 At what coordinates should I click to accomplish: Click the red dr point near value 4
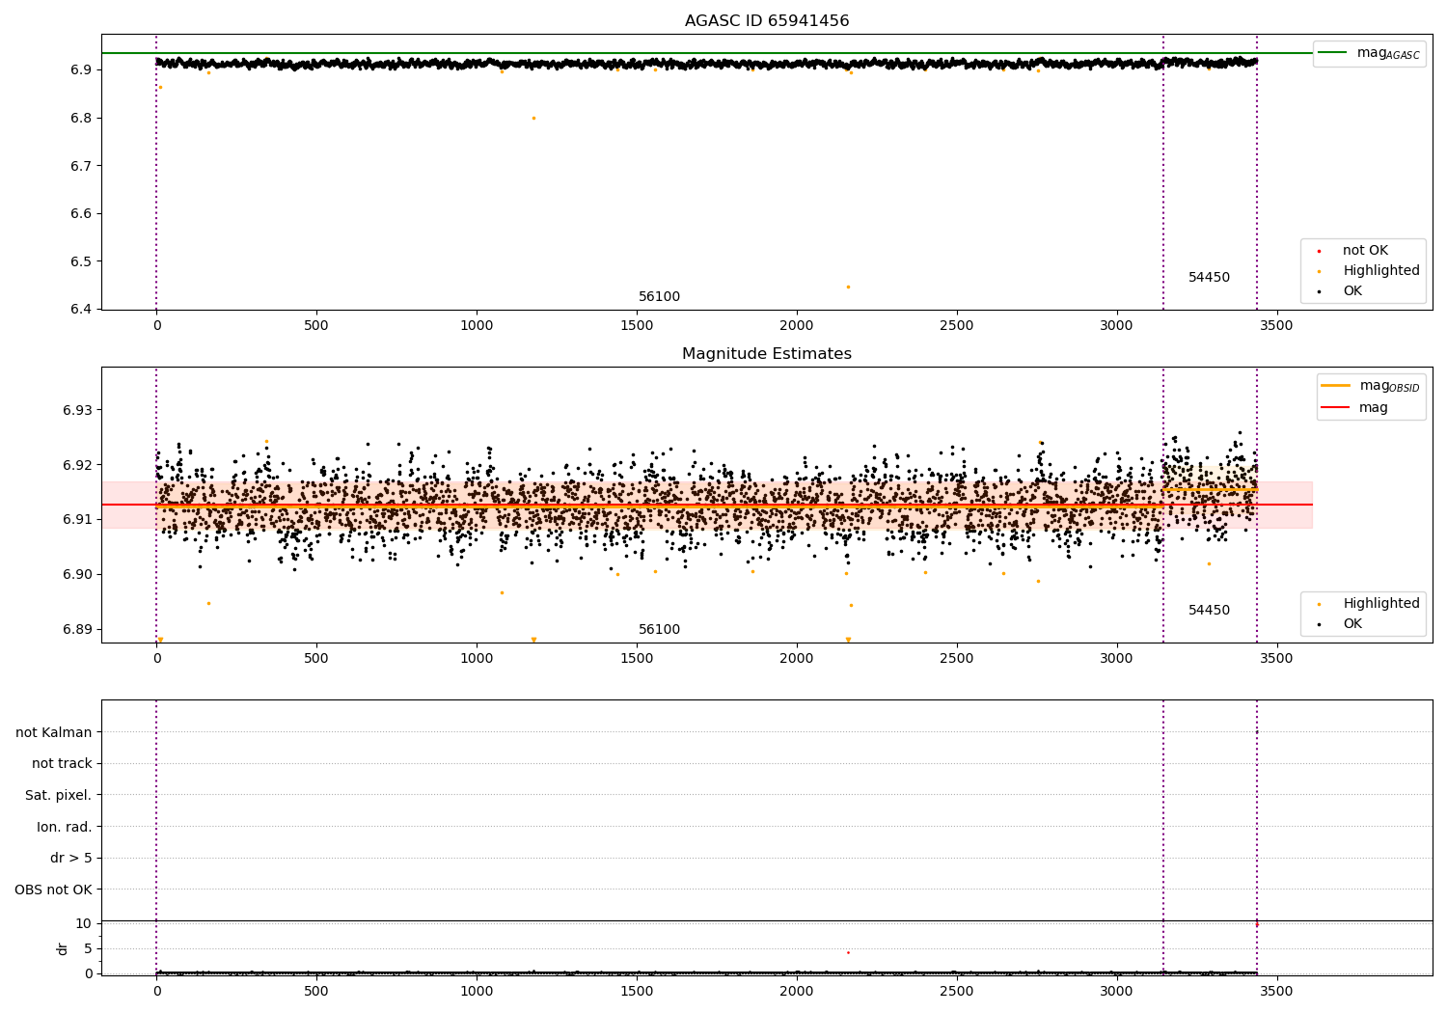pyautogui.click(x=848, y=952)
